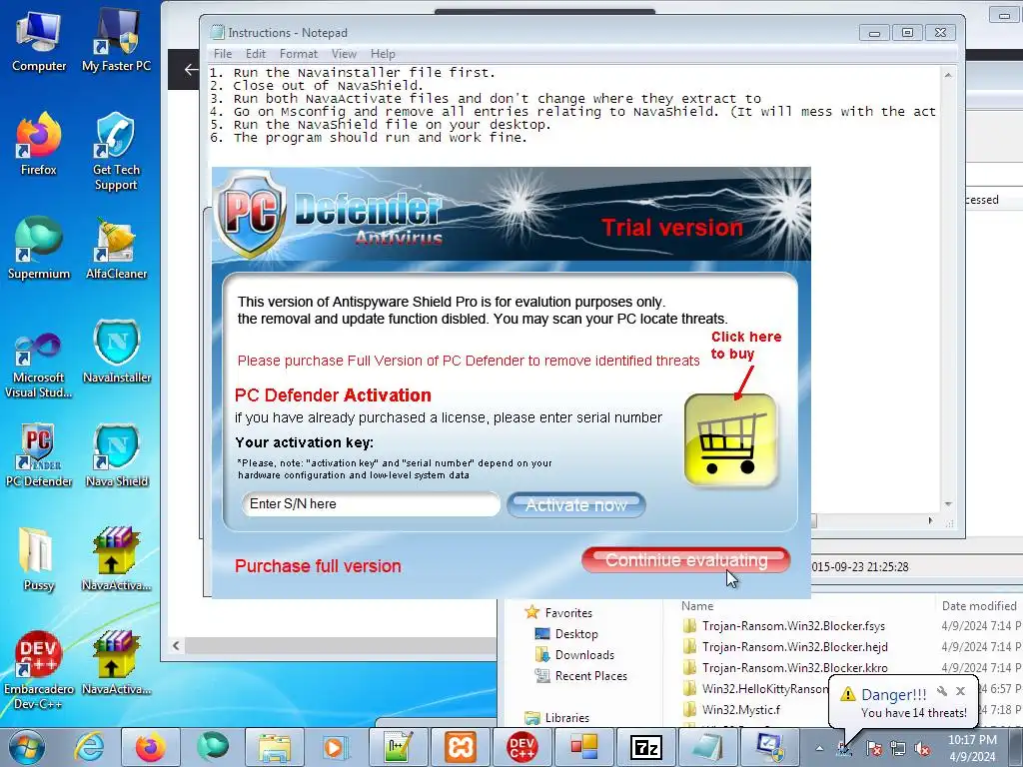Image resolution: width=1023 pixels, height=767 pixels.
Task: Open the Edit menu in Notepad
Action: pos(255,54)
